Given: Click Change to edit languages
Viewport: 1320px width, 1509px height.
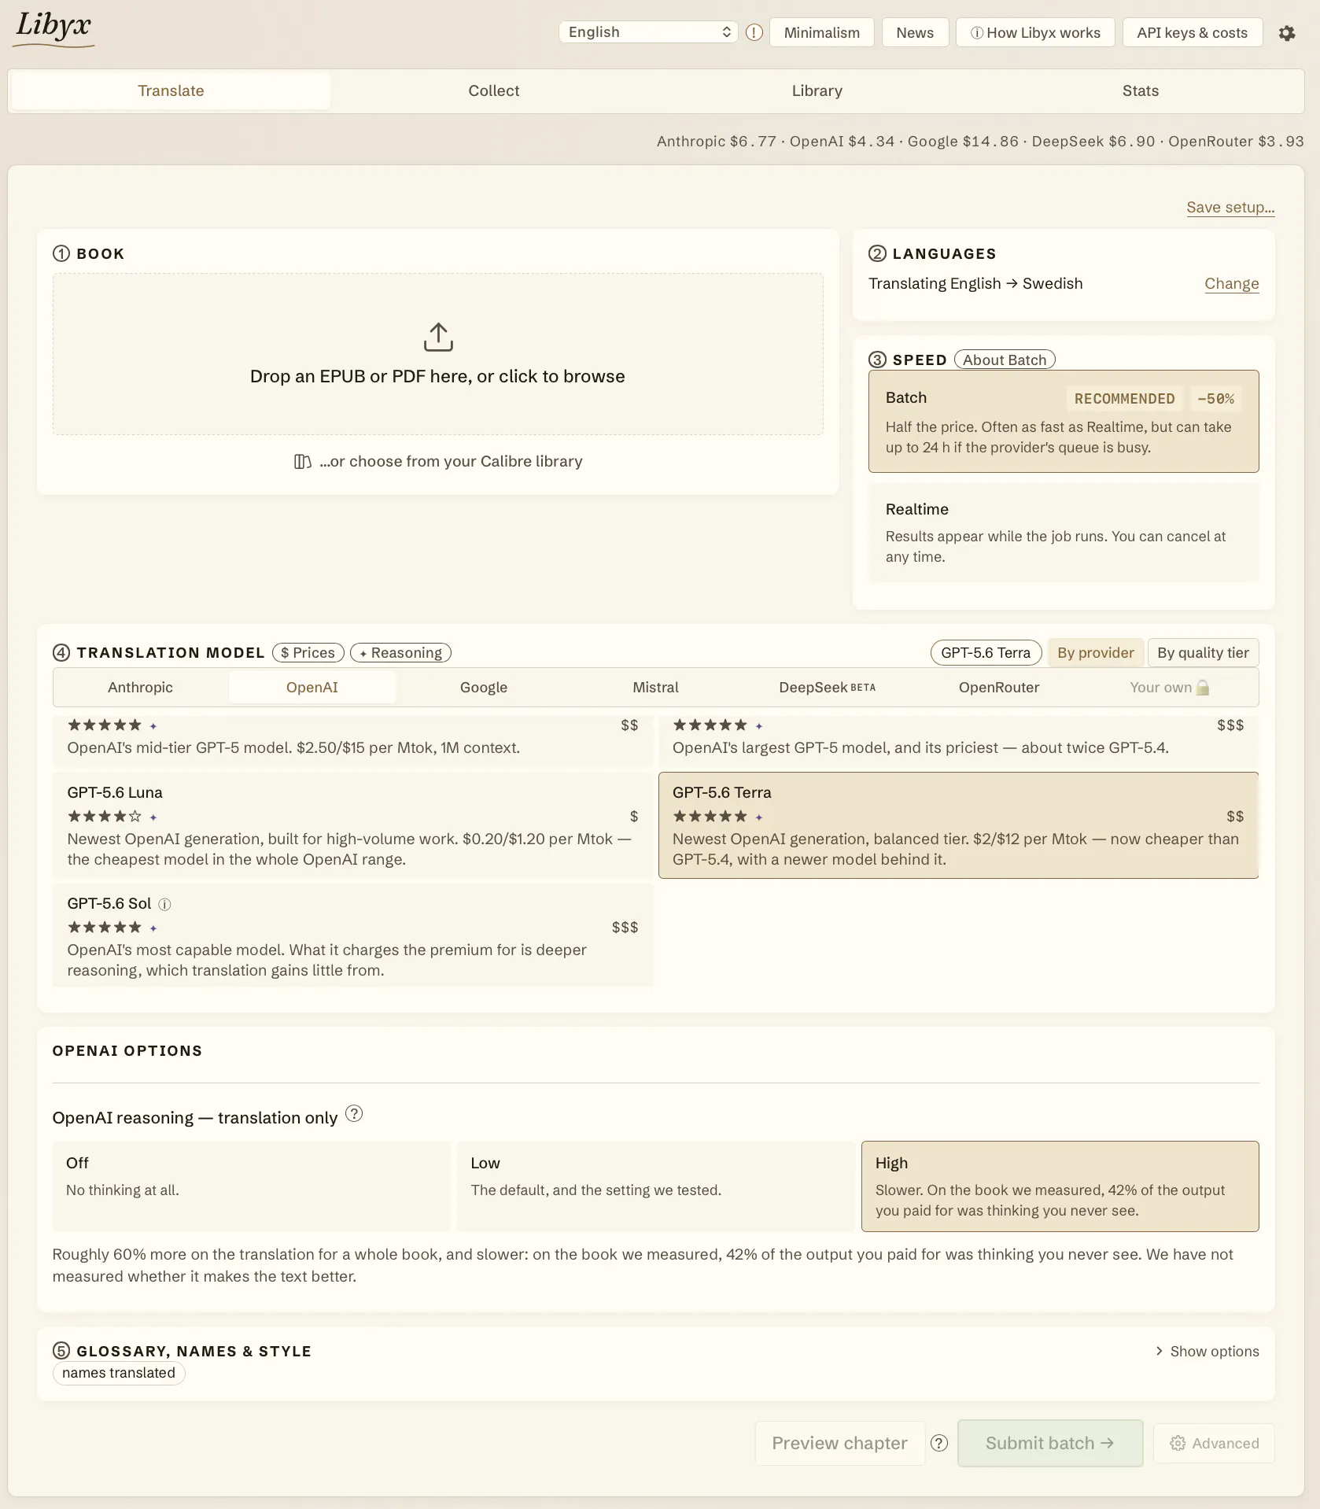Looking at the screenshot, I should [1232, 283].
